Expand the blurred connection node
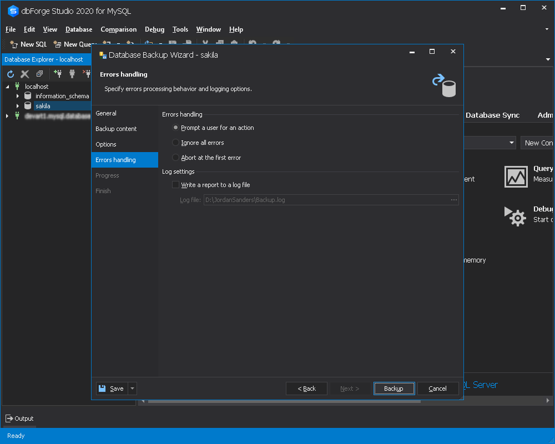555x444 pixels. pos(7,116)
